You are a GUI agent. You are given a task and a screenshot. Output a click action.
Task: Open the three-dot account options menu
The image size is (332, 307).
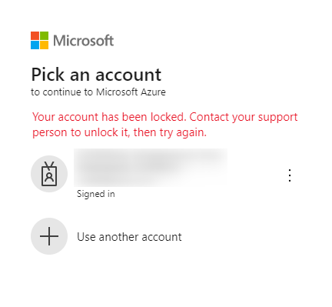[x=290, y=175]
